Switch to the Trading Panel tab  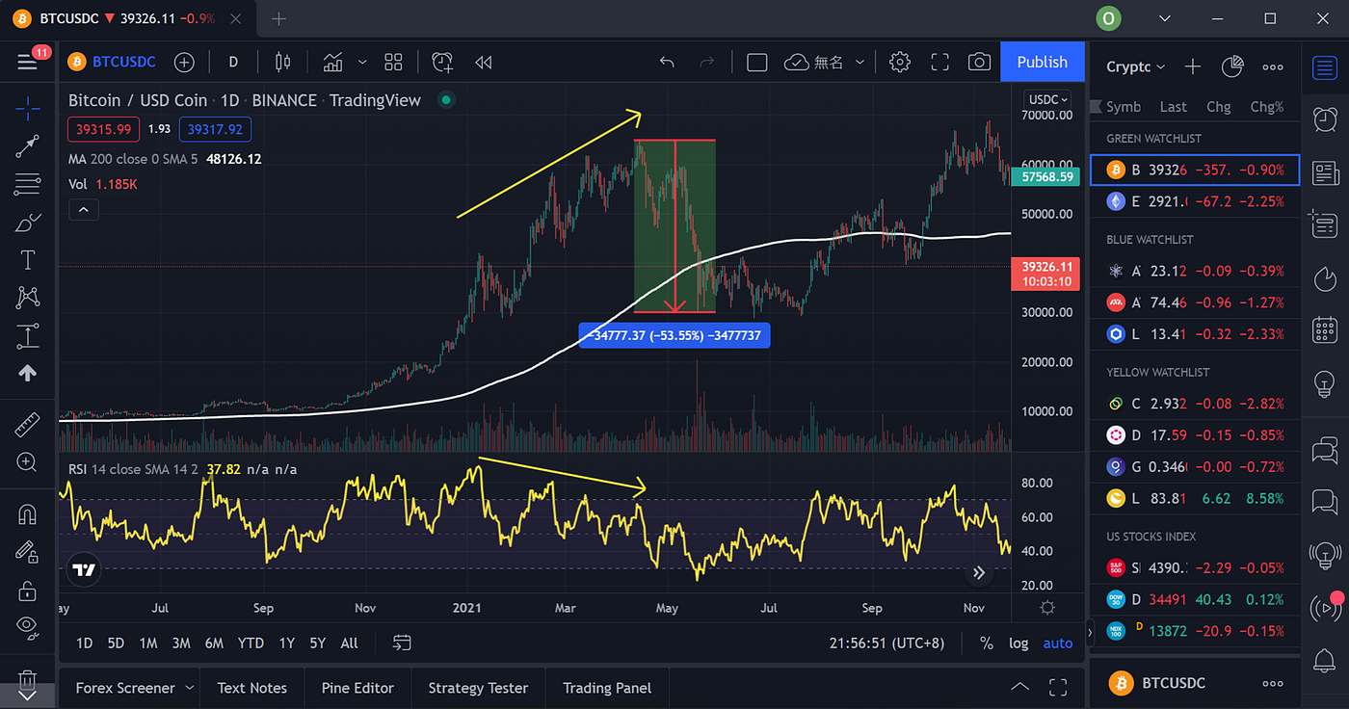coord(607,688)
